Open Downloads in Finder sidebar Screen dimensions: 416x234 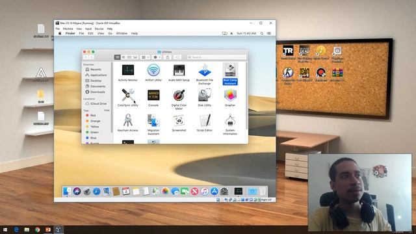(97, 92)
